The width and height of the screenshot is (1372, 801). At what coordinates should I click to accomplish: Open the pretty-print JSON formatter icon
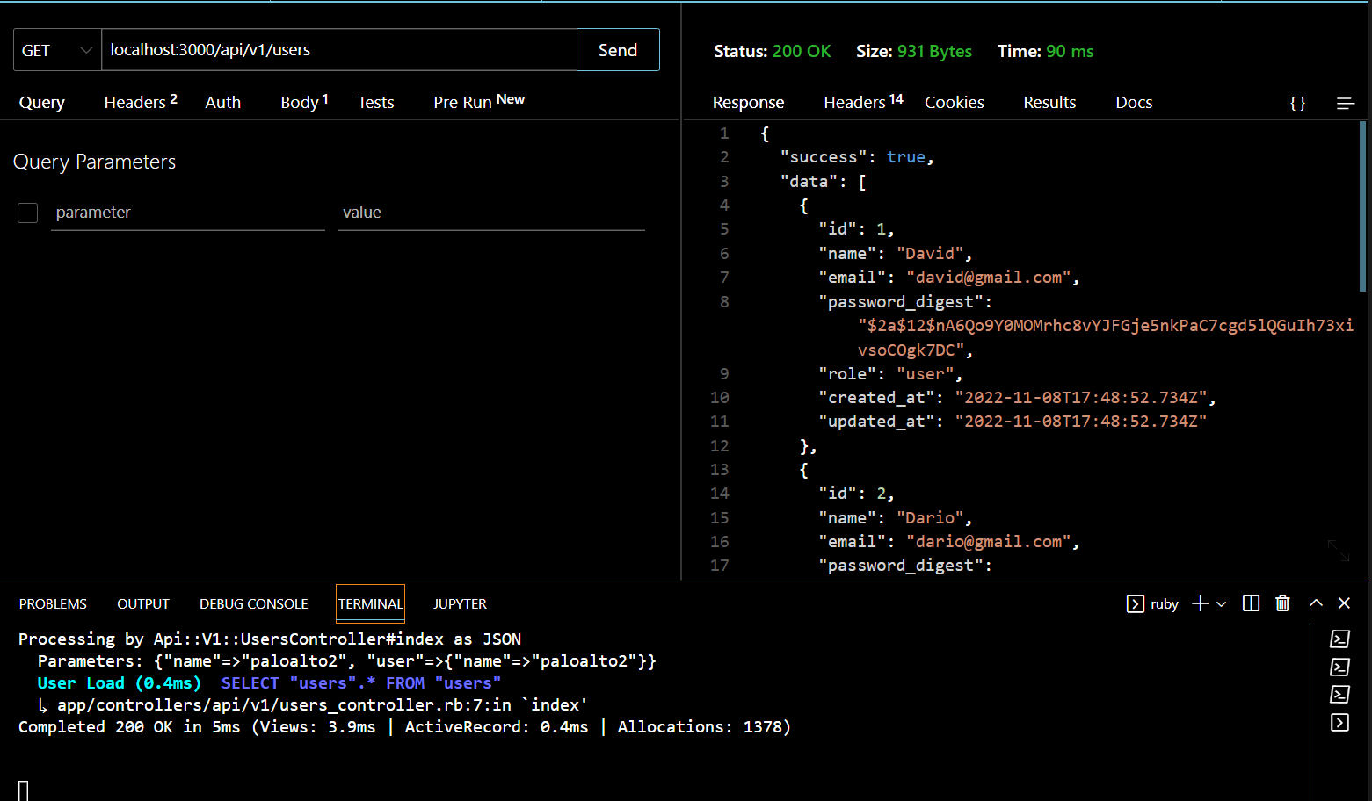(1297, 103)
